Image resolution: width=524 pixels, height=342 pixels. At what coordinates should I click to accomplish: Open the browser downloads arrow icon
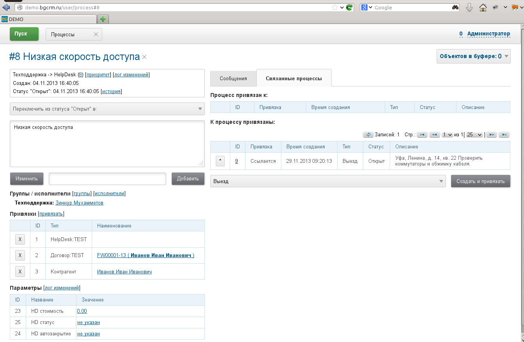469,7
